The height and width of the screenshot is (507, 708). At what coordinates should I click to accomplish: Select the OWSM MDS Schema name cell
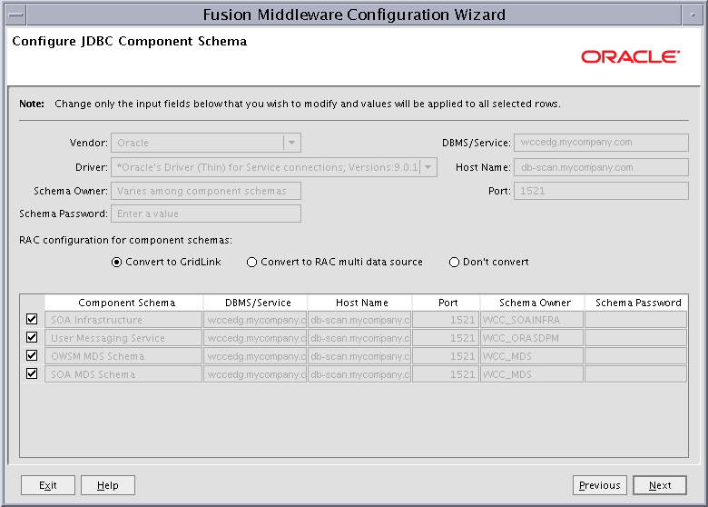coord(123,355)
